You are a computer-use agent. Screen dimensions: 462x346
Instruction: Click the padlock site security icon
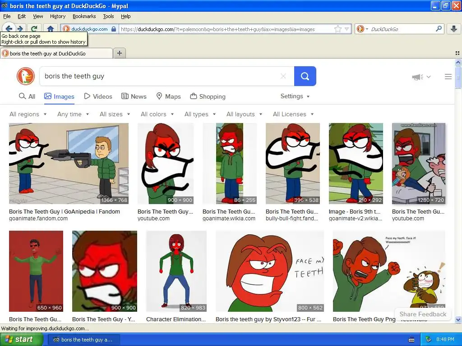tap(114, 29)
